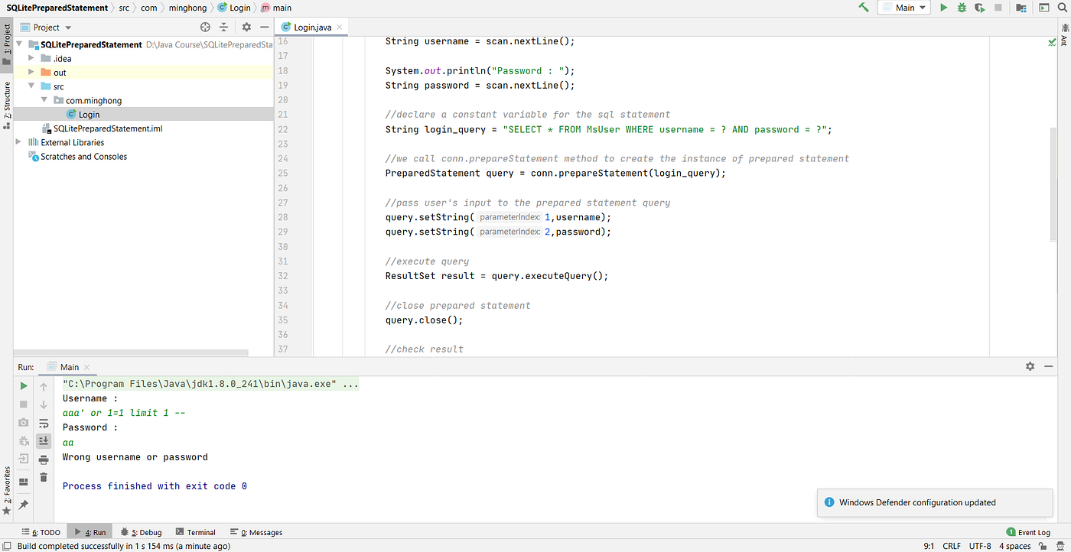Viewport: 1071px width, 552px height.
Task: Expand External Libraries node
Action: click(20, 142)
